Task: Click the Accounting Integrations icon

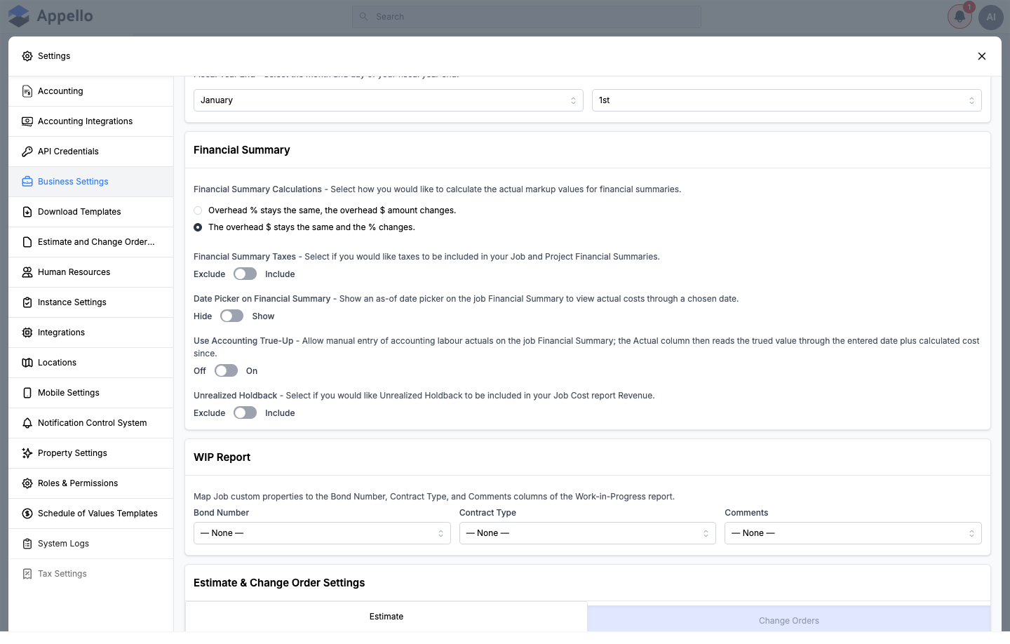Action: click(x=27, y=121)
